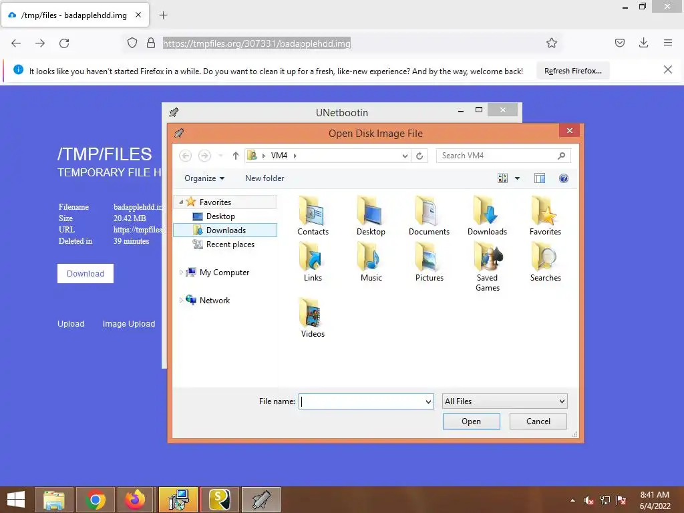Follow the Image Upload link
Viewport: 684px width, 513px height.
click(x=129, y=324)
